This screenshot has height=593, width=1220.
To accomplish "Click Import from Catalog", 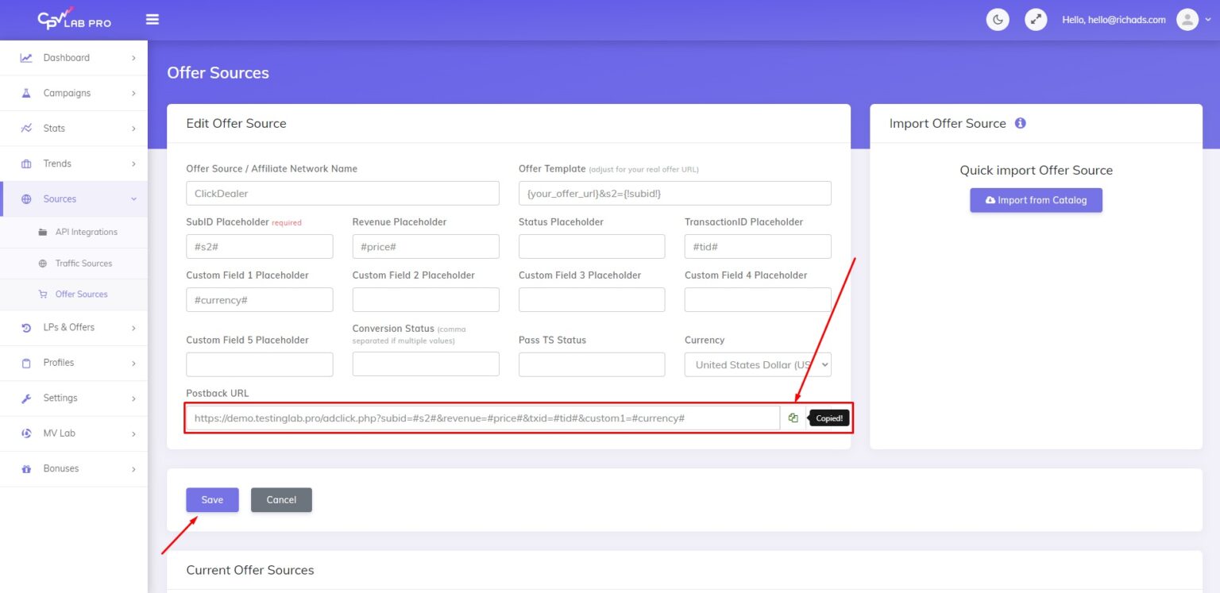I will point(1036,200).
